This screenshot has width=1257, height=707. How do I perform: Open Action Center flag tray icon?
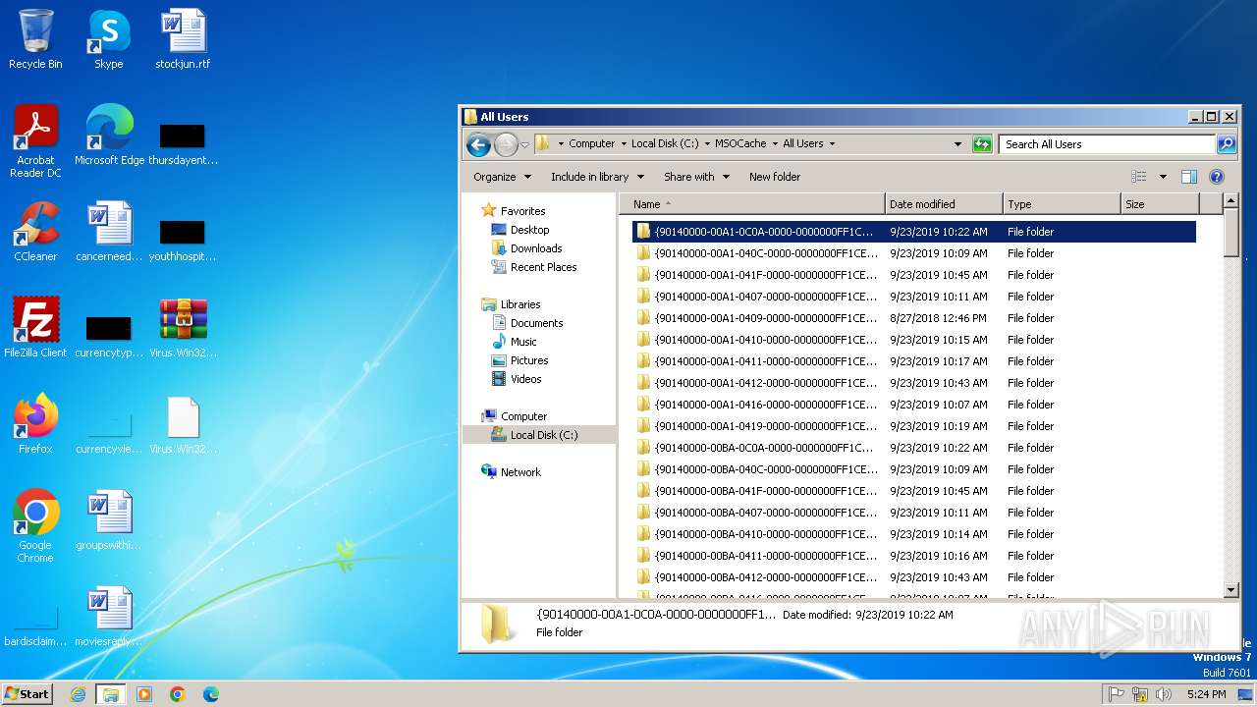coord(1117,694)
